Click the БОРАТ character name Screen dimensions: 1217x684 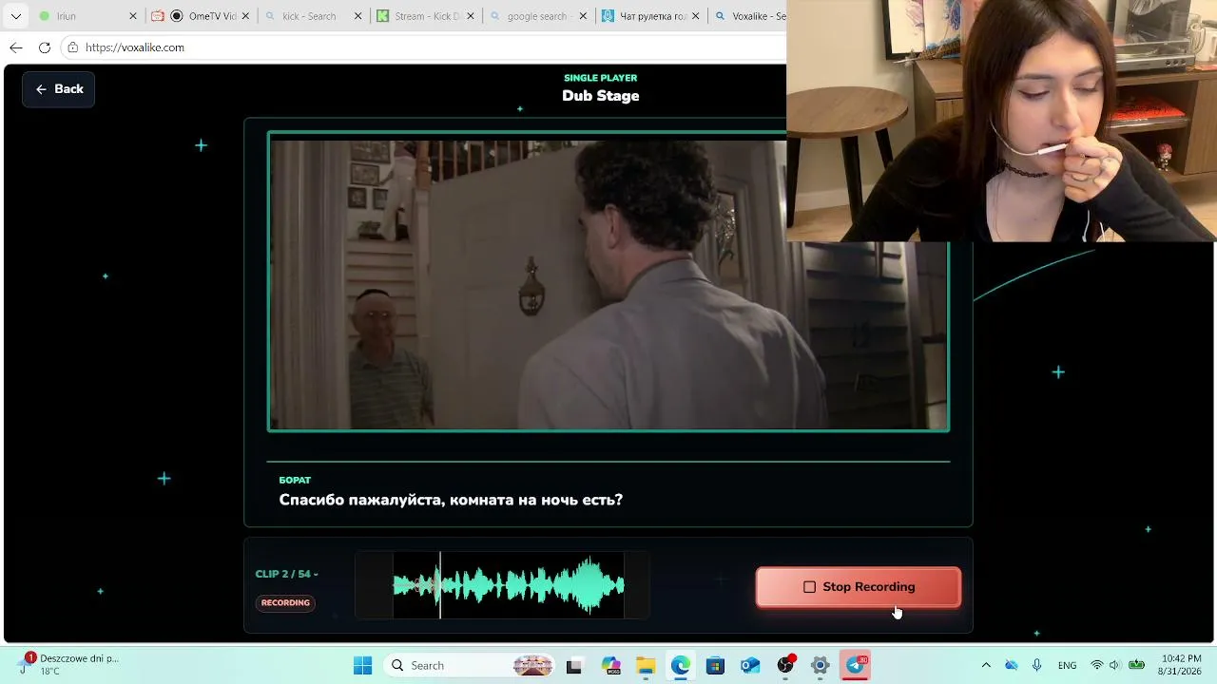[295, 481]
